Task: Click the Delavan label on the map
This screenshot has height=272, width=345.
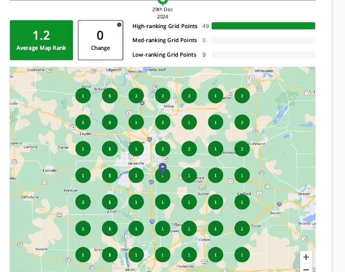Action: click(x=303, y=194)
